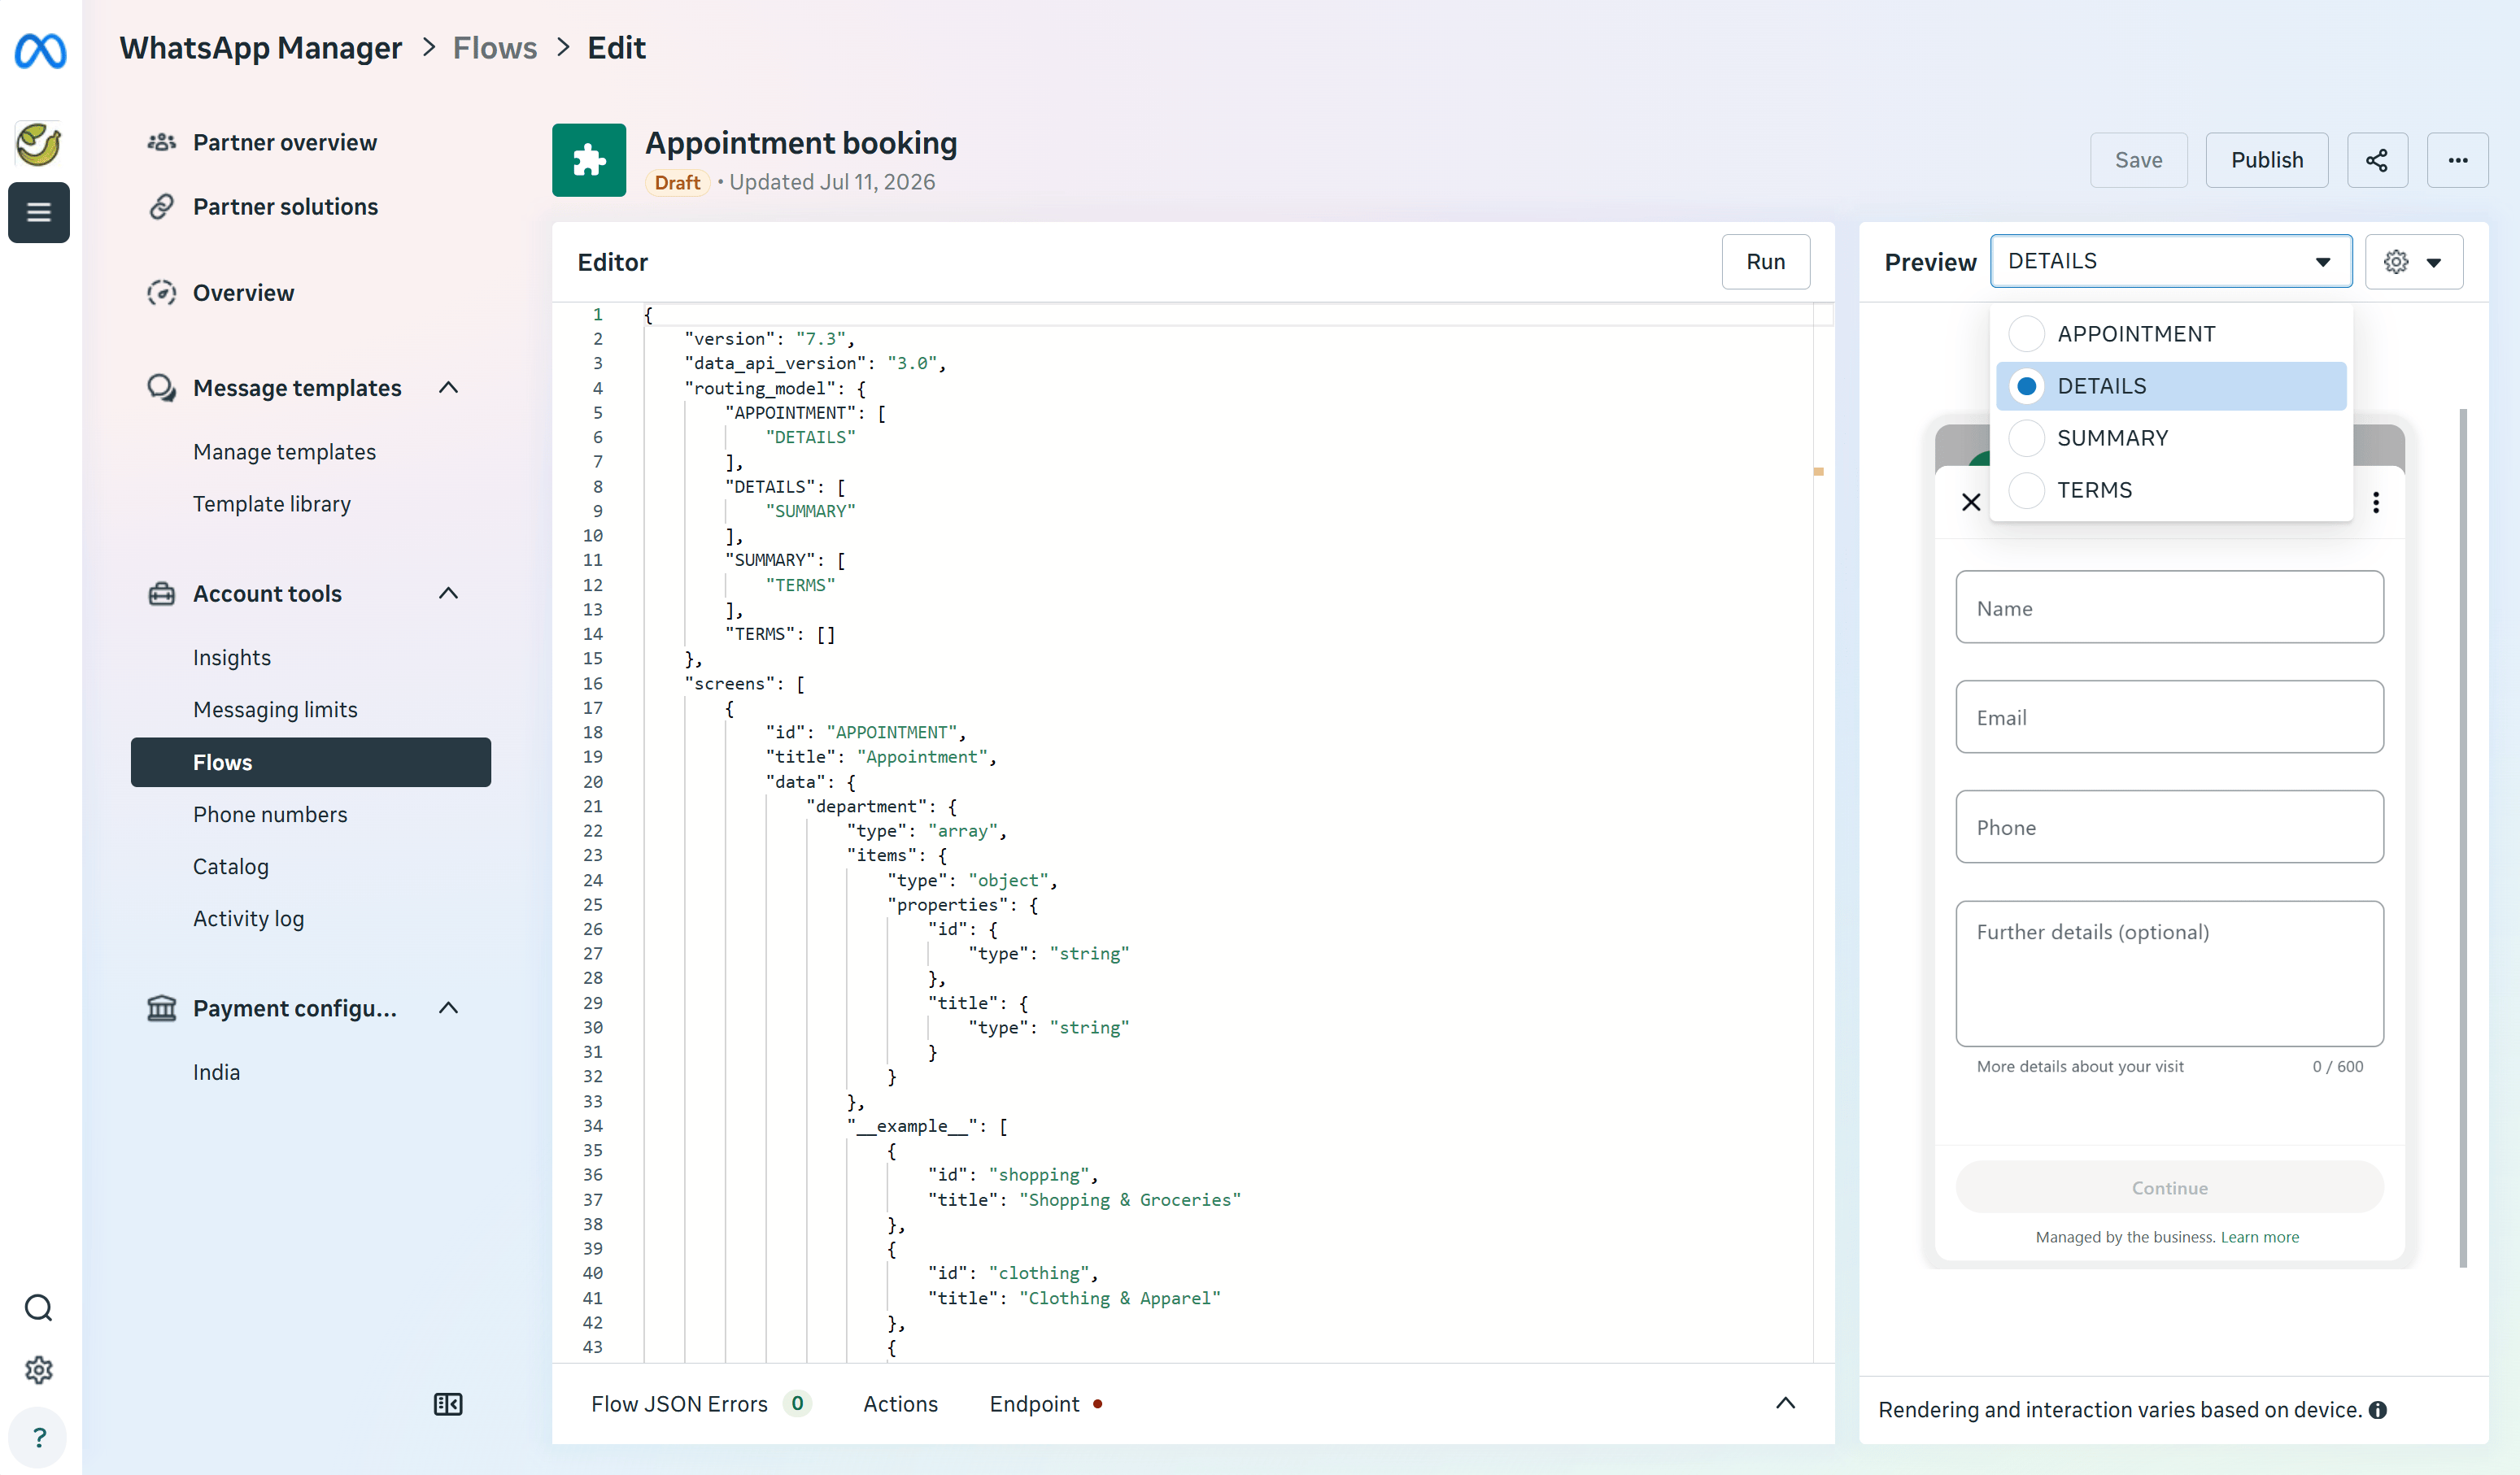Expand the preview settings dropdown arrow
This screenshot has width=2520, height=1475.
[2434, 263]
